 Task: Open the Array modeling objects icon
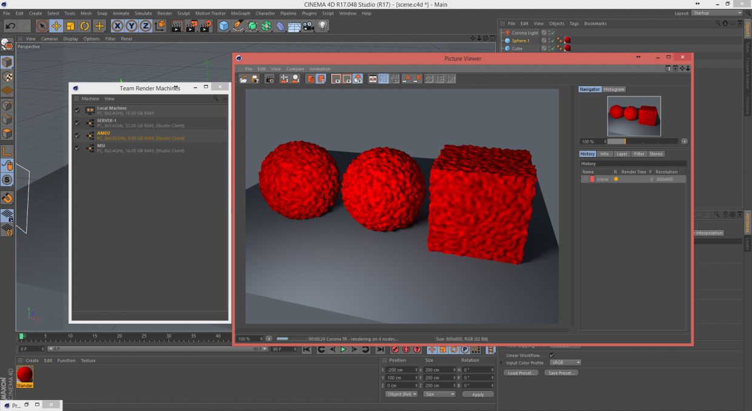[267, 25]
